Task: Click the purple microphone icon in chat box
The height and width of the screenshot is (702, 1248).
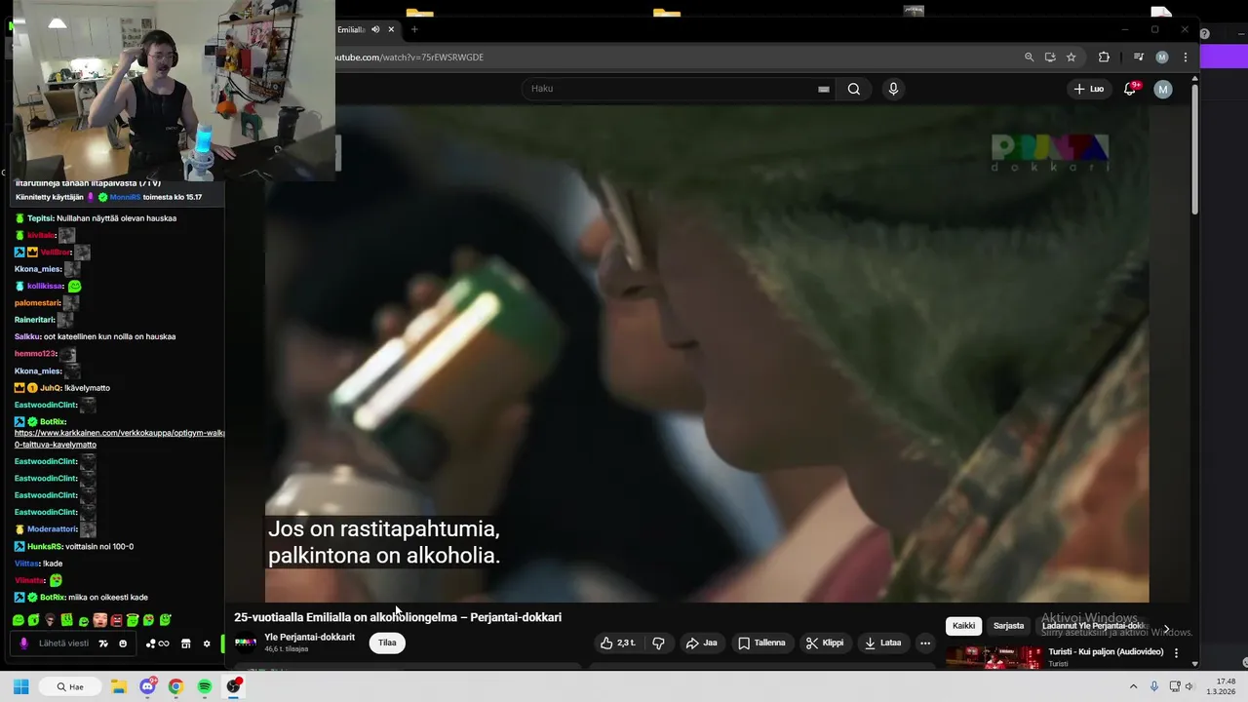Action: (x=23, y=643)
